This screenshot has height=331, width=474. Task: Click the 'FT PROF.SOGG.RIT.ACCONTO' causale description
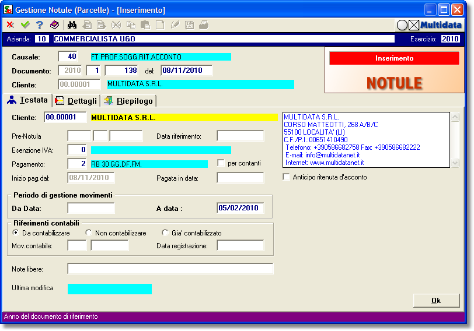(161, 57)
